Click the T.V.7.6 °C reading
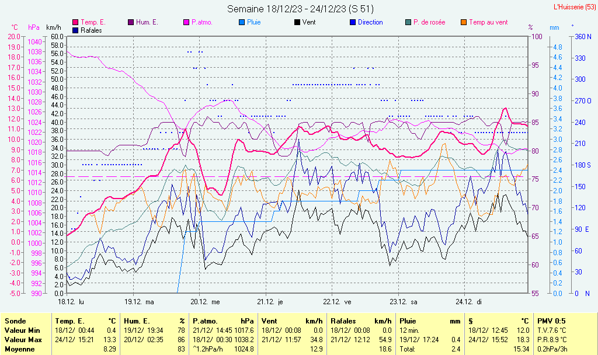The width and height of the screenshot is (598, 355). [x=552, y=330]
